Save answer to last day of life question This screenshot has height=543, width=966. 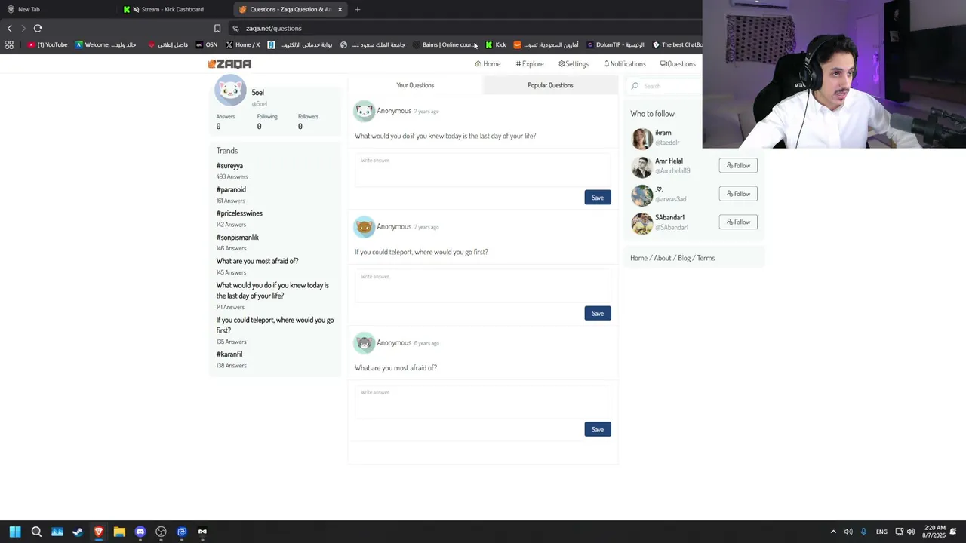[x=598, y=198]
